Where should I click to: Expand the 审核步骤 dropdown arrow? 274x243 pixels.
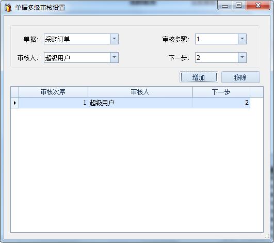coord(242,39)
